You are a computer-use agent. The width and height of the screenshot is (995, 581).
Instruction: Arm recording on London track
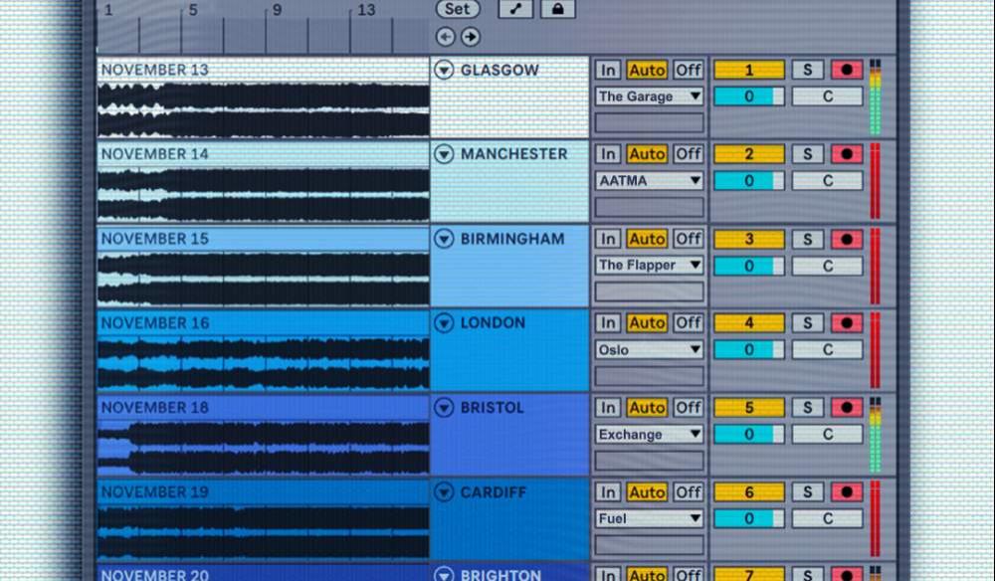(847, 323)
